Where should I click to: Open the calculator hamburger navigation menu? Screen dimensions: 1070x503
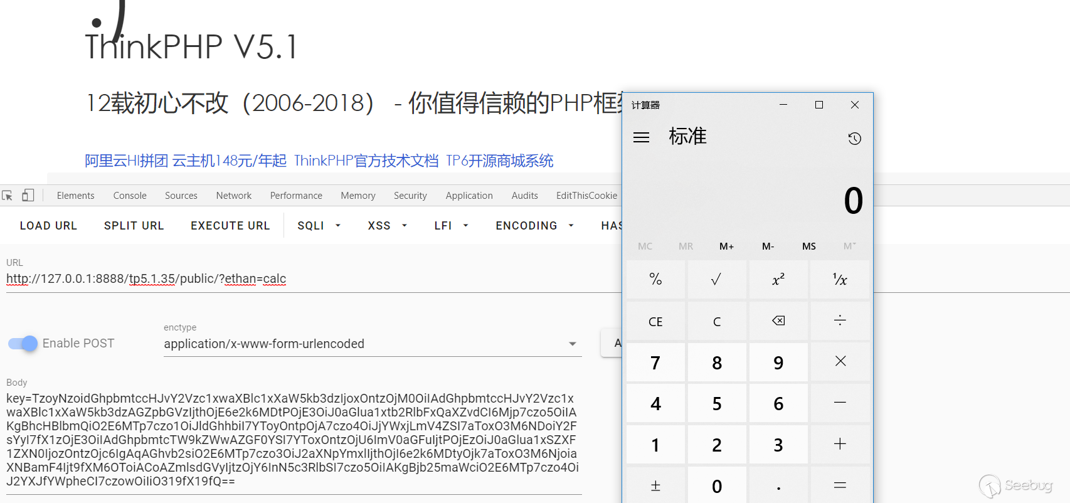tap(641, 137)
